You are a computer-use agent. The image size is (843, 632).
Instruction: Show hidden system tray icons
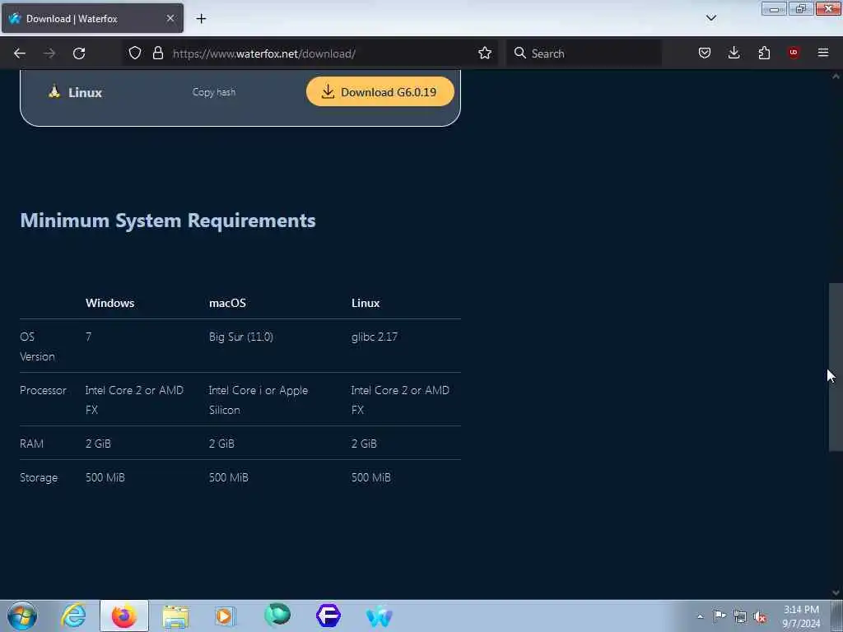click(700, 616)
